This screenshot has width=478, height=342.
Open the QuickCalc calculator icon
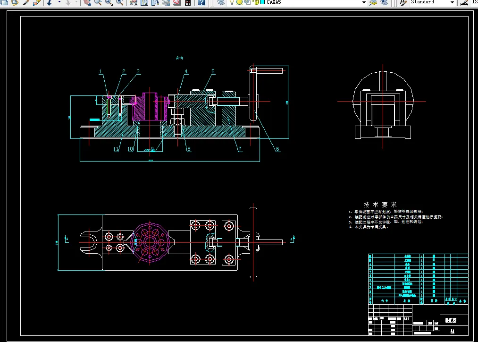click(x=188, y=2)
